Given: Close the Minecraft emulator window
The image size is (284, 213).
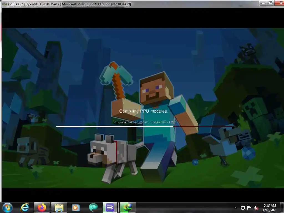Looking at the screenshot, I should pos(280,3).
